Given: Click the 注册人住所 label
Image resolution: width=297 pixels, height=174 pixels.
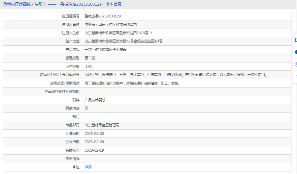Looking at the screenshot, I should (71, 33).
